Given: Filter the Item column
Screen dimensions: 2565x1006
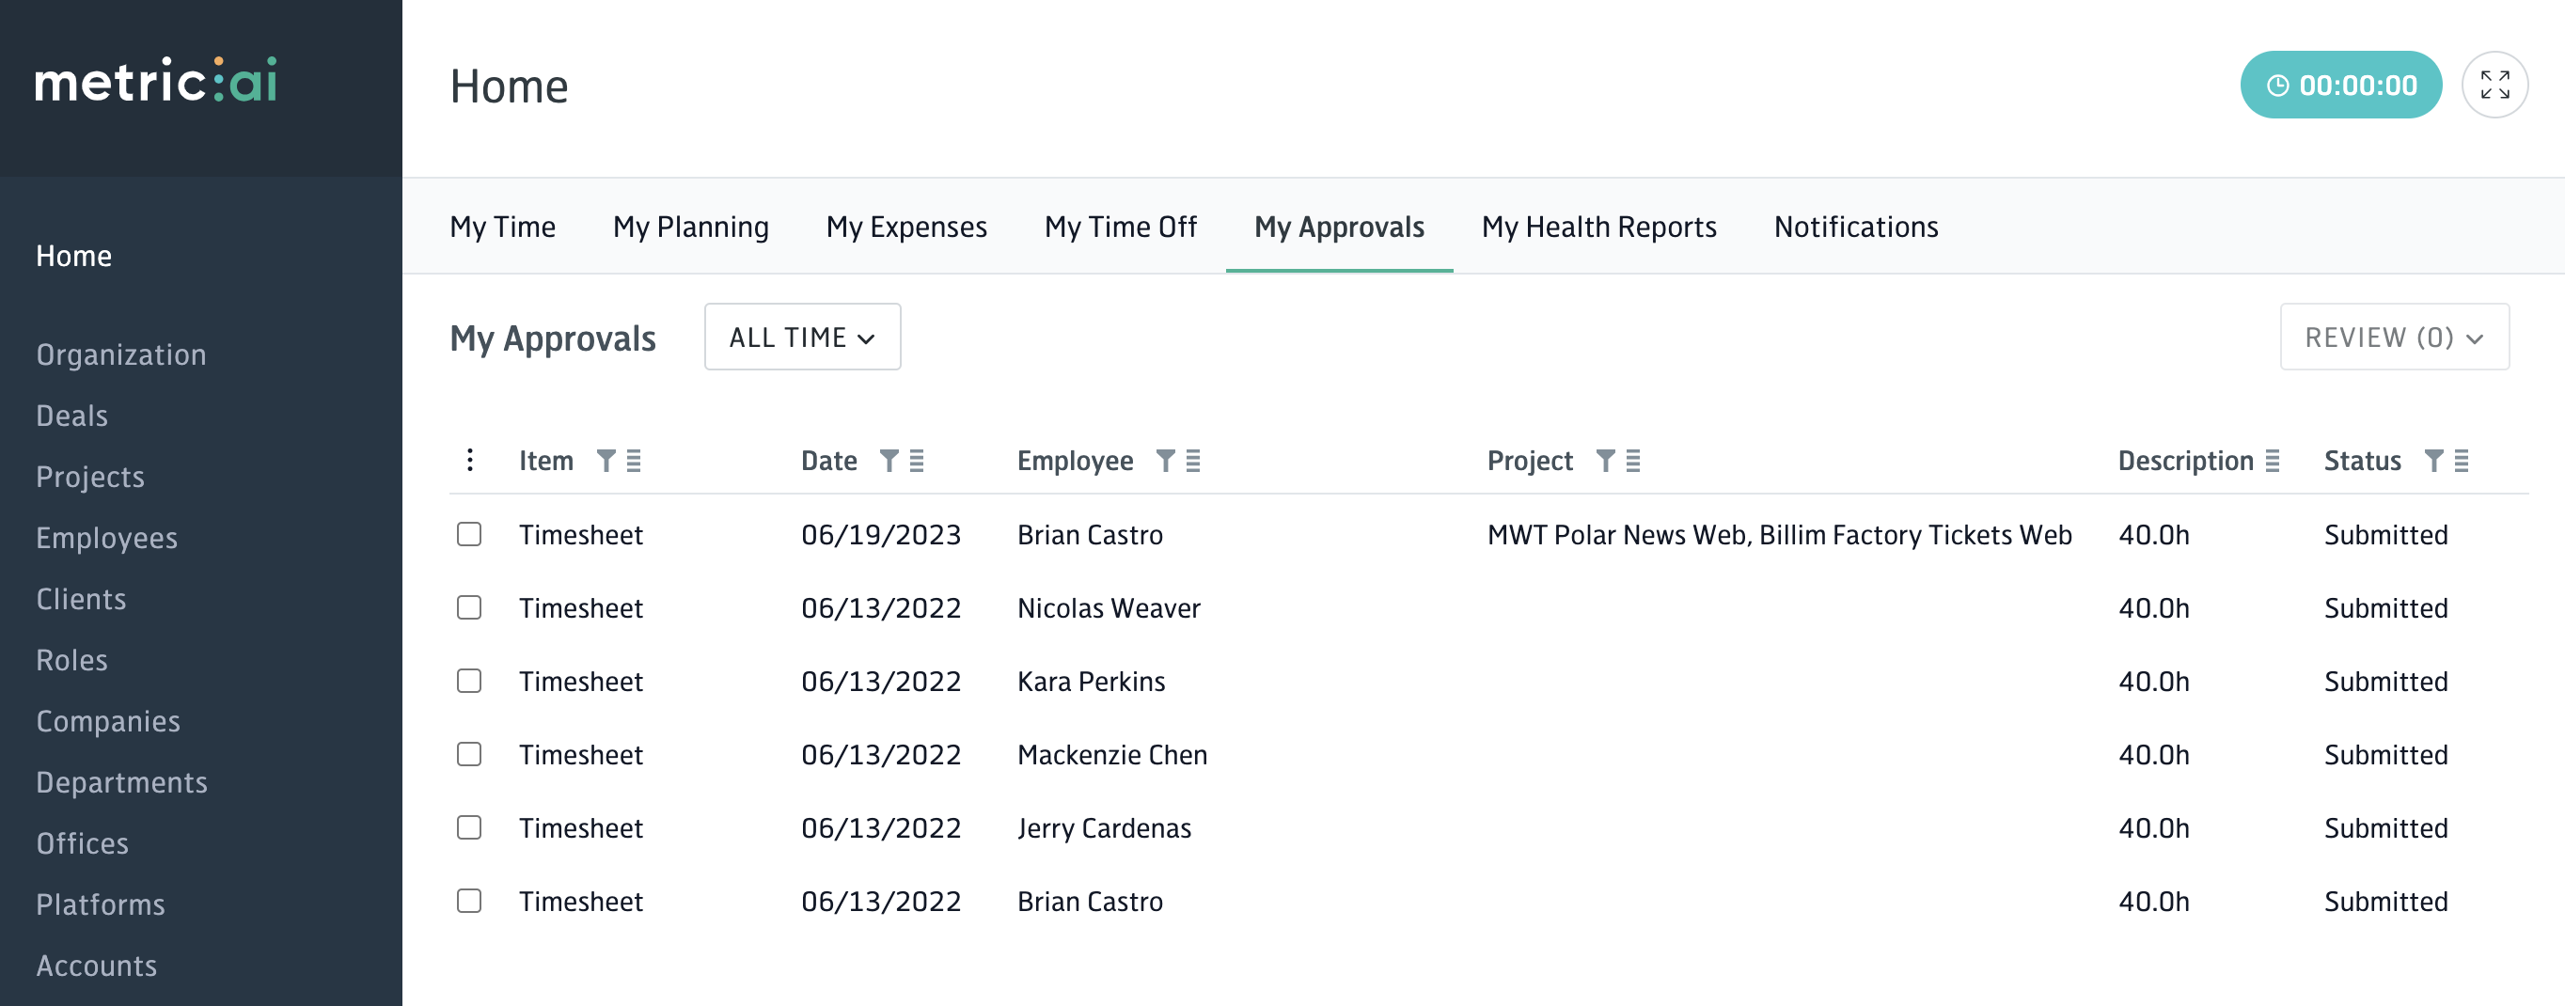Looking at the screenshot, I should (606, 460).
